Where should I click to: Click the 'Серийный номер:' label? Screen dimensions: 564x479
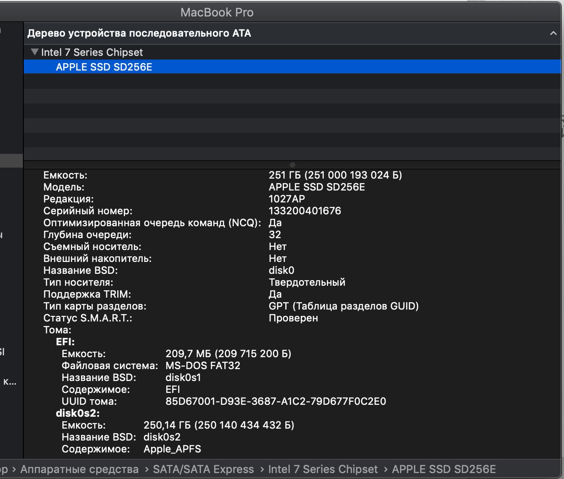coord(88,211)
